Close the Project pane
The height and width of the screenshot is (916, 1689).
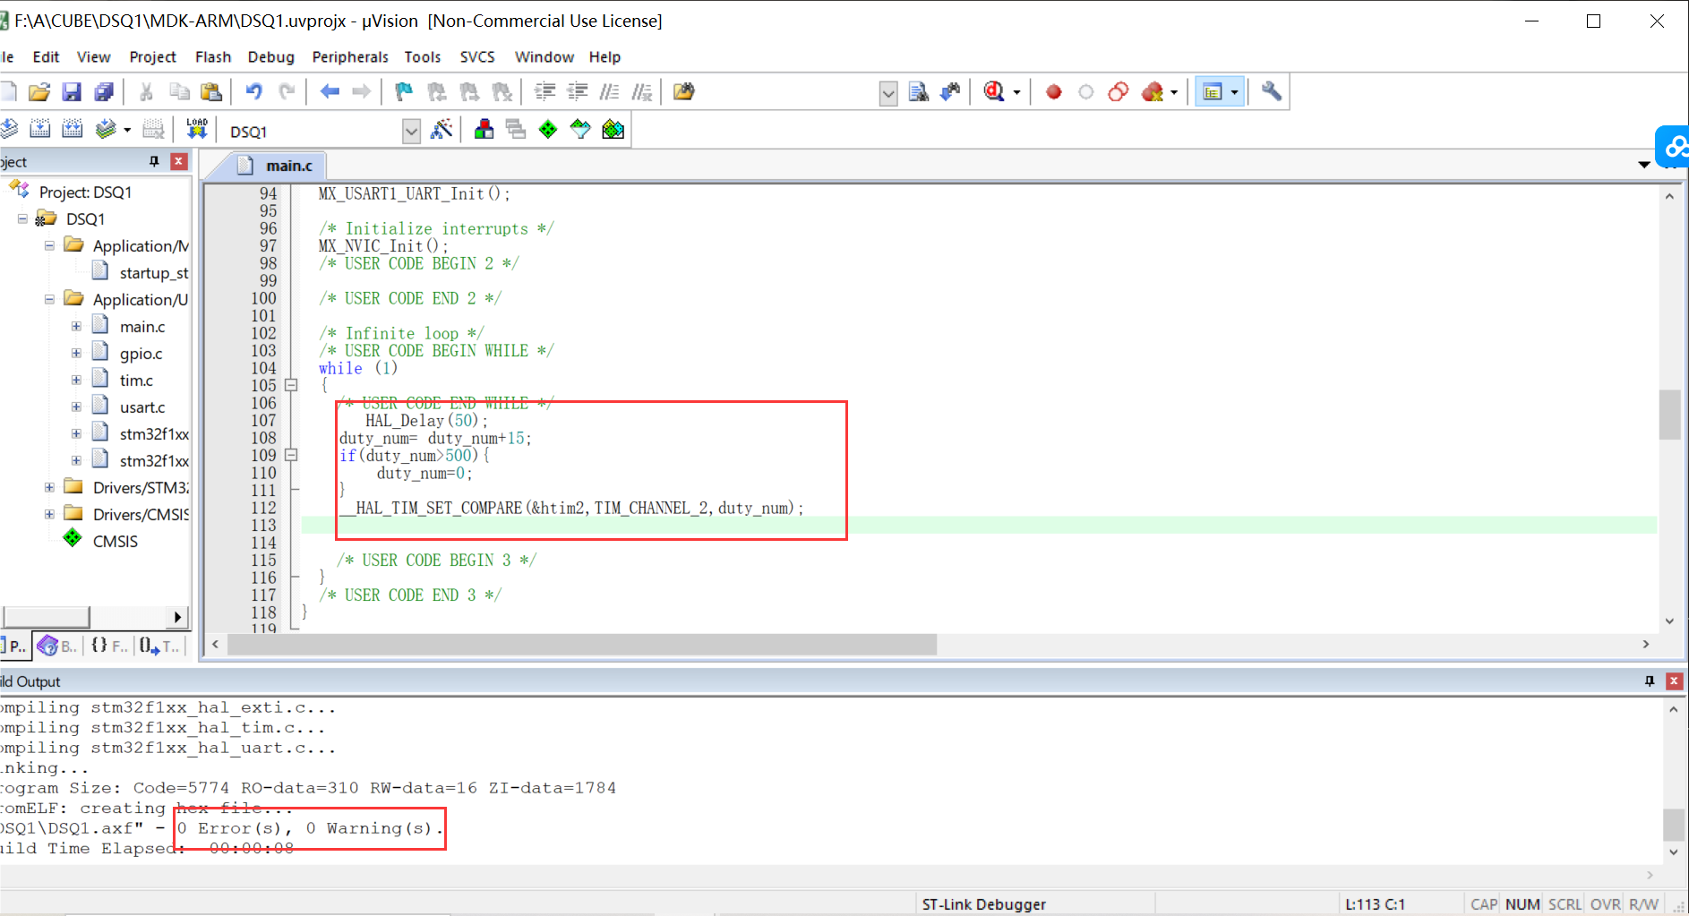pos(179,161)
